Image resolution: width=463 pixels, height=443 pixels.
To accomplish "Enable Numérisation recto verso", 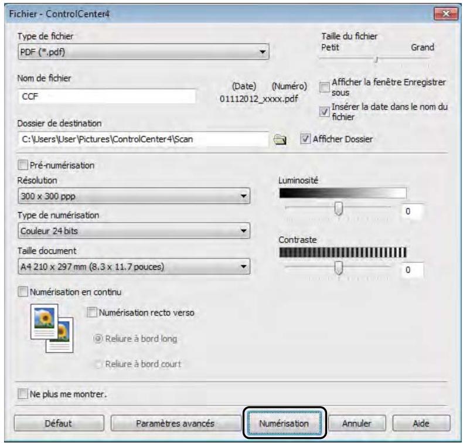I will tap(92, 312).
